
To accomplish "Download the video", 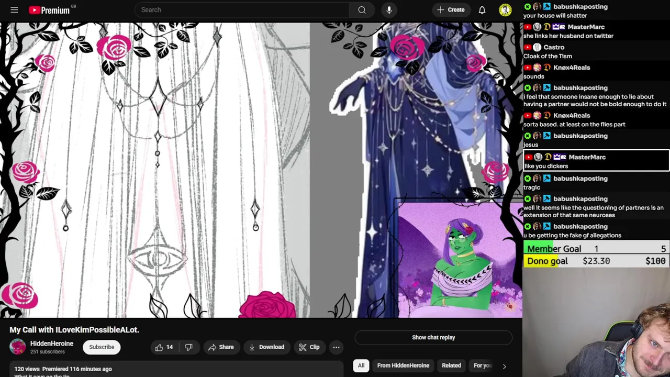I will click(x=266, y=347).
